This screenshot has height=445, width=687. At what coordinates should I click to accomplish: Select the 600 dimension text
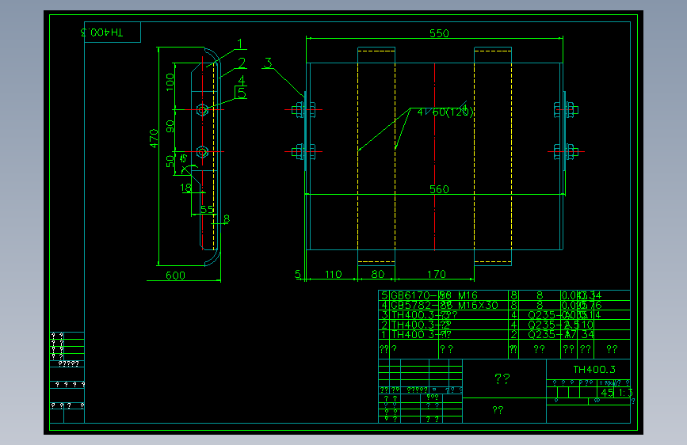(175, 276)
